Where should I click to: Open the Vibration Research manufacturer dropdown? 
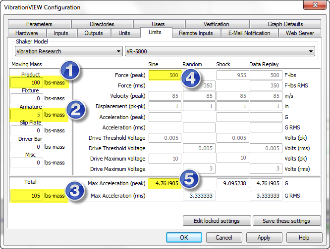(x=68, y=51)
